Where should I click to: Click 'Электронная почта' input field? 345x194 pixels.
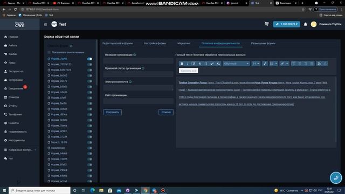coord(138,87)
